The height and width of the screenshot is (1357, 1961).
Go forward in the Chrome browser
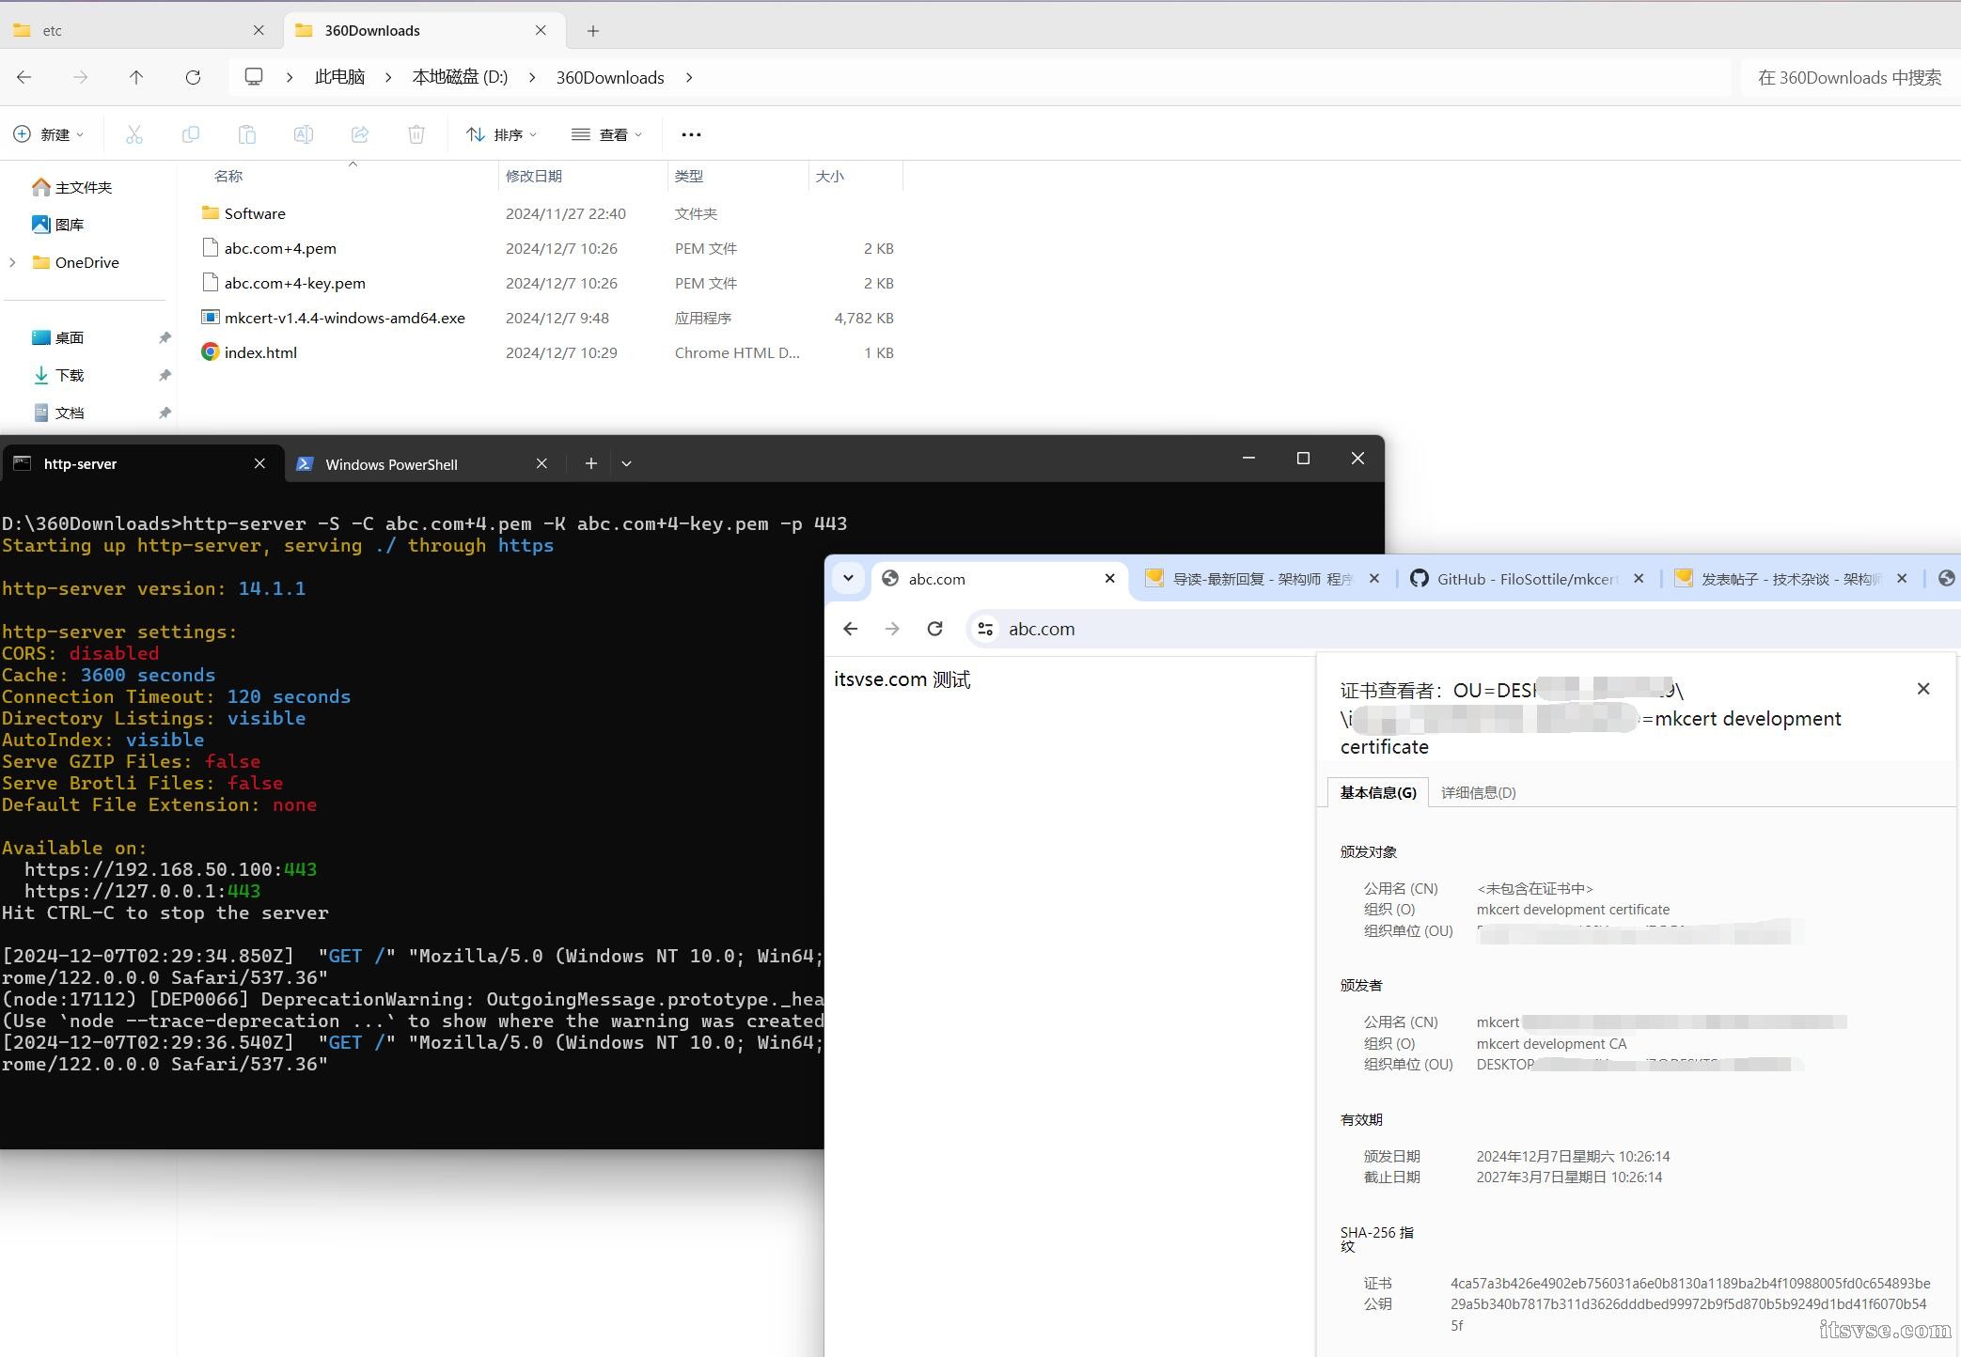coord(892,629)
